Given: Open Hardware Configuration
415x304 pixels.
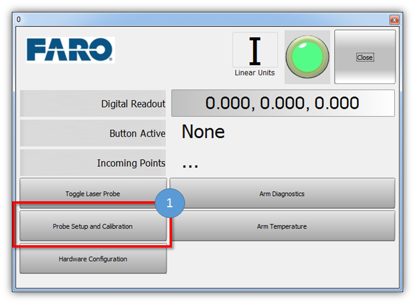Looking at the screenshot, I should pyautogui.click(x=93, y=259).
